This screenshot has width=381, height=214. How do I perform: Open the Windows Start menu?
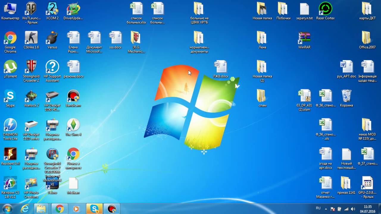[7, 209]
